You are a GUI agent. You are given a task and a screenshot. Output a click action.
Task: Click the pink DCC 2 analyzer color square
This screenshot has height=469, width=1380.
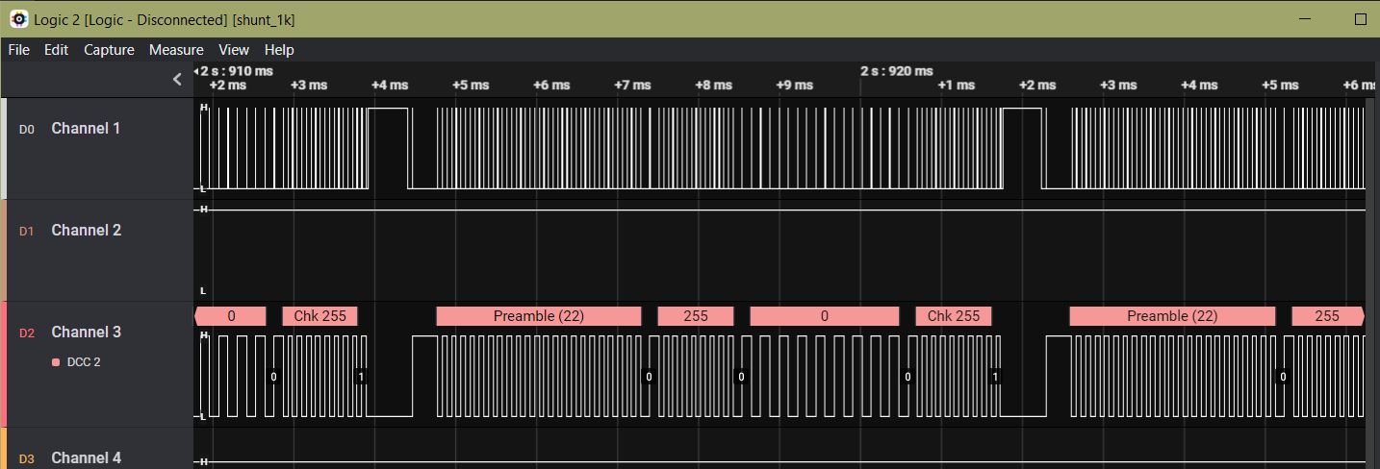click(56, 362)
